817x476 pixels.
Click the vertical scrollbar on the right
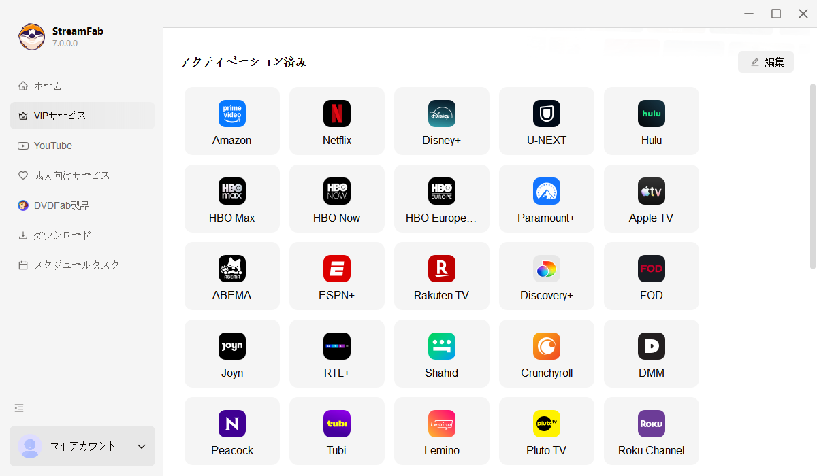pos(812,177)
